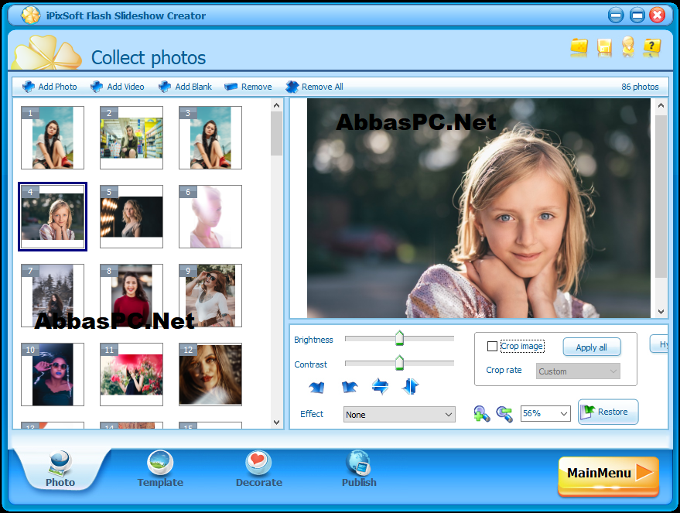
Task: Select photo thumbnail number 7
Action: (53, 296)
